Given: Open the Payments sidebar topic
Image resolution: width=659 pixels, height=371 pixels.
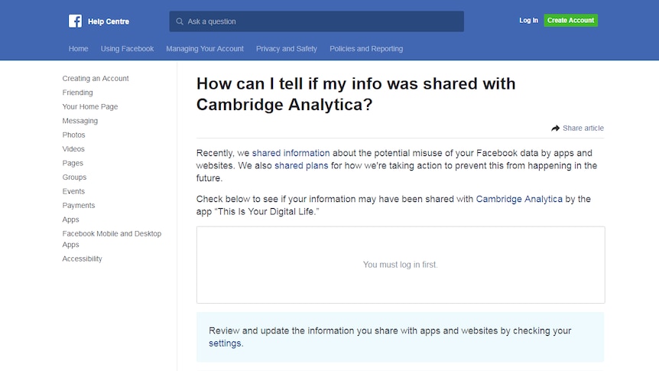Looking at the screenshot, I should [x=79, y=205].
